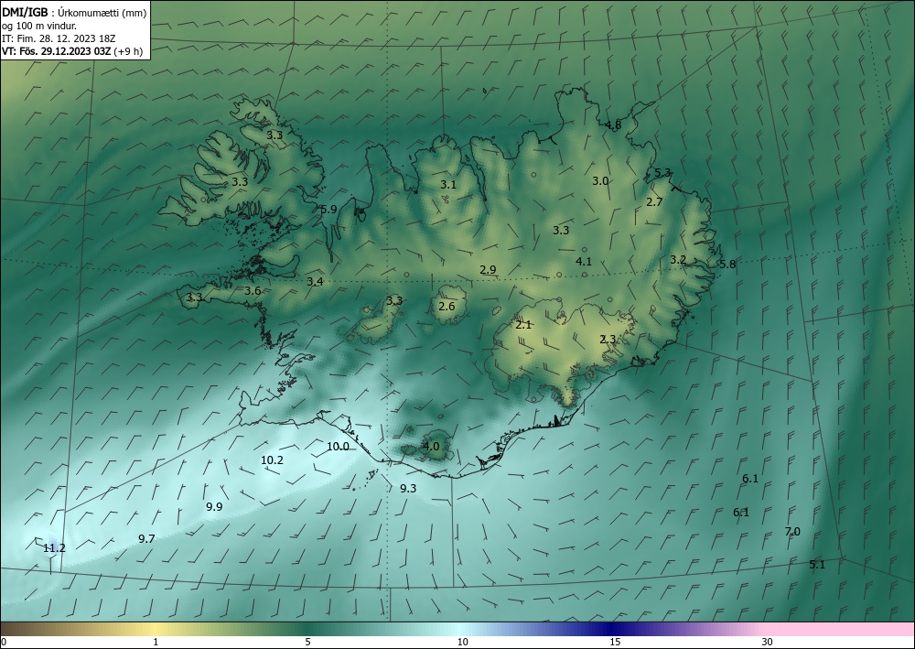Click the 10.2 value offshore
915x649 pixels.
(x=272, y=460)
